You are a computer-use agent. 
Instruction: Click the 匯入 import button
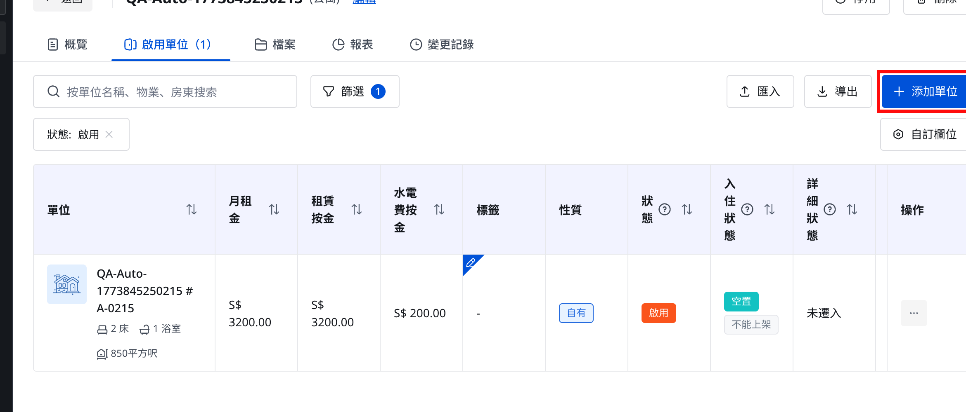pyautogui.click(x=760, y=91)
